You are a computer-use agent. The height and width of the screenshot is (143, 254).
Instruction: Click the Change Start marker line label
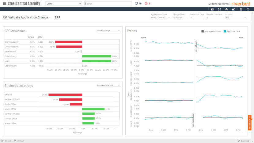(x=196, y=46)
